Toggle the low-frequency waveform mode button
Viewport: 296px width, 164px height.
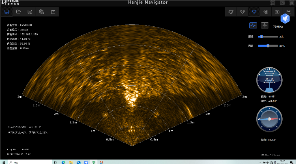click(253, 25)
